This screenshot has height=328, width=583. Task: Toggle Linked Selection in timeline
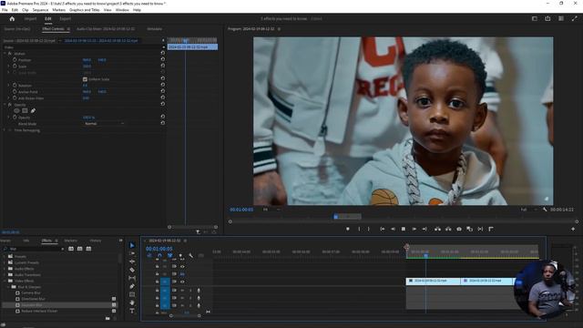[170, 255]
